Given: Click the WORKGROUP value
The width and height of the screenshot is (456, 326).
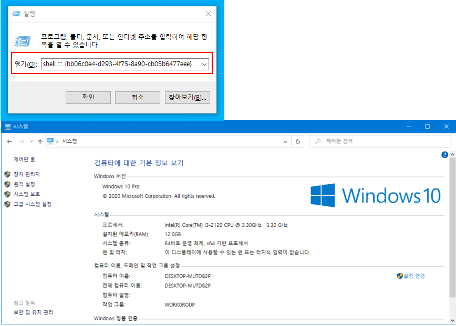Looking at the screenshot, I should tap(180, 305).
